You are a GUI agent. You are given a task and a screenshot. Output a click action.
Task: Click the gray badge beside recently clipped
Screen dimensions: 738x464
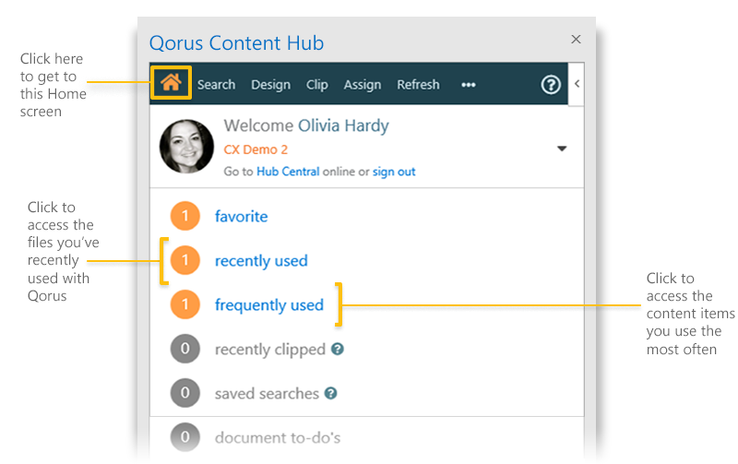point(185,349)
